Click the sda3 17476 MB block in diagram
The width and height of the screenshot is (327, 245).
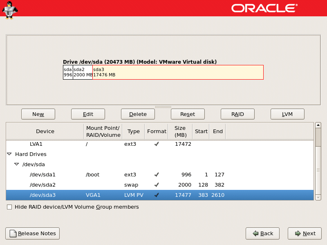pos(178,72)
